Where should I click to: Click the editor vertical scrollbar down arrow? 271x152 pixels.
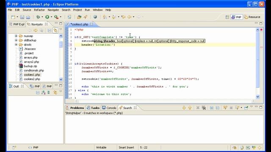(x=257, y=97)
